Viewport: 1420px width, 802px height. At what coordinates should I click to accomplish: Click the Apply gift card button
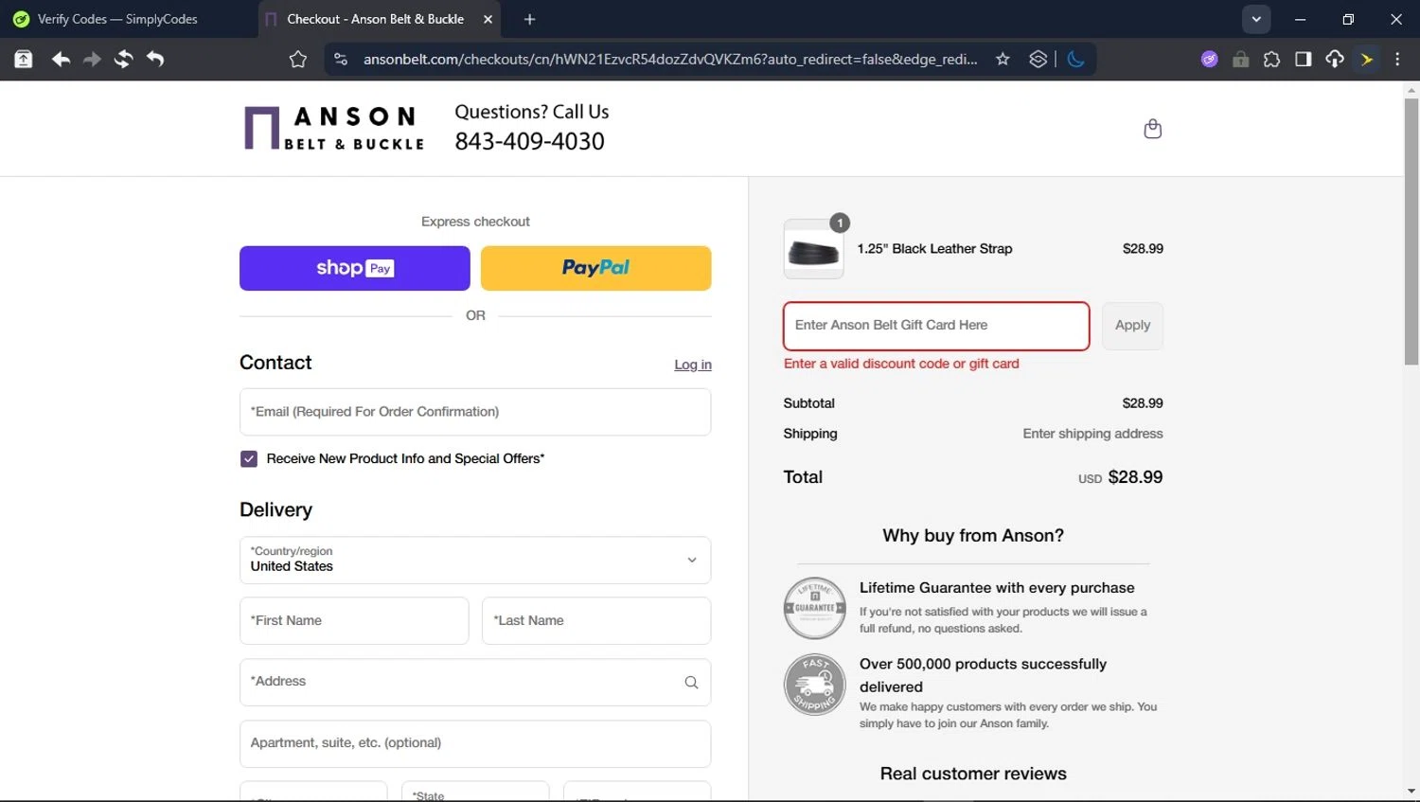[x=1132, y=326]
